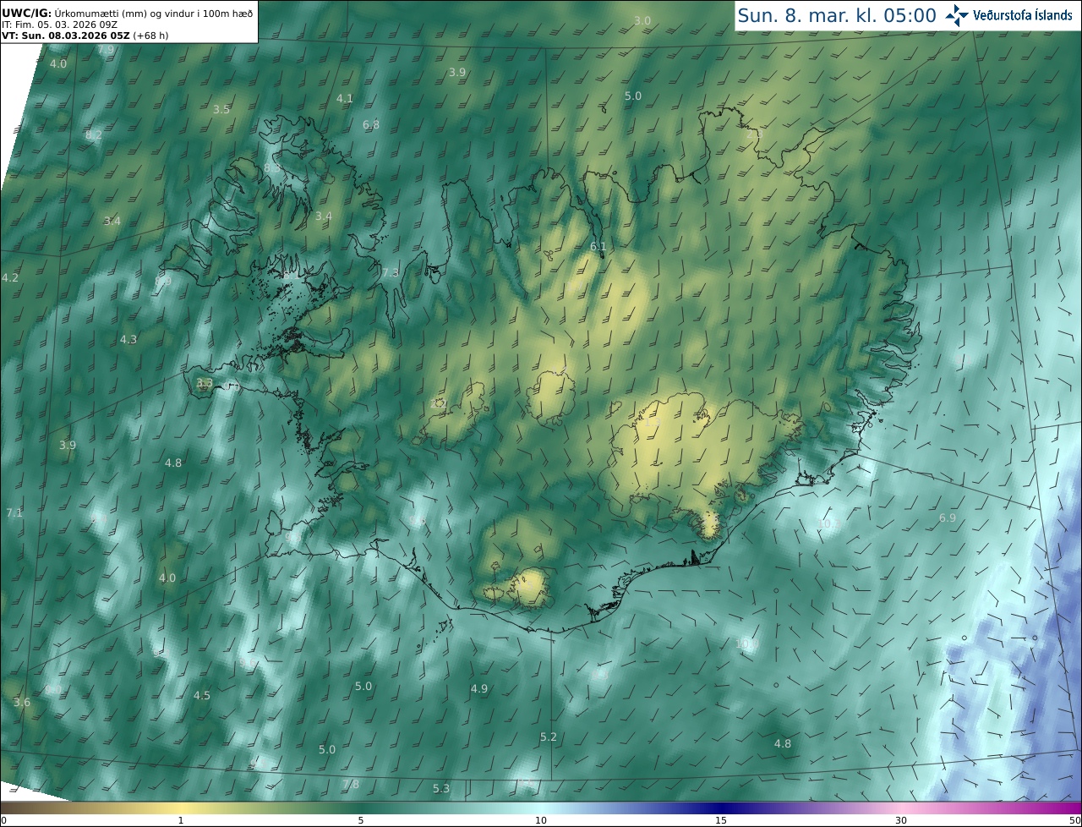Click the 6.9 value east of Iceland
This screenshot has height=827, width=1082.
(948, 518)
